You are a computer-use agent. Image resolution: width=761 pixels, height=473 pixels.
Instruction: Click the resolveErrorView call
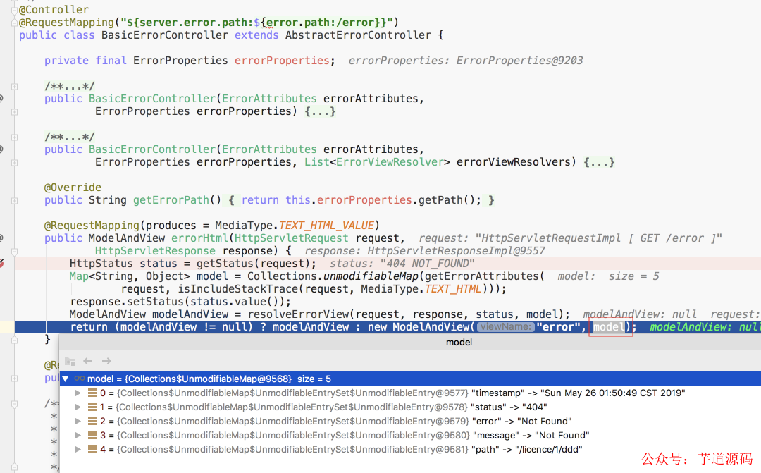coord(299,314)
